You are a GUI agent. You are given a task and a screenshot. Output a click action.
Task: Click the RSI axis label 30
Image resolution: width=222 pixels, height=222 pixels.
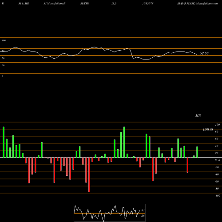point(3,65)
